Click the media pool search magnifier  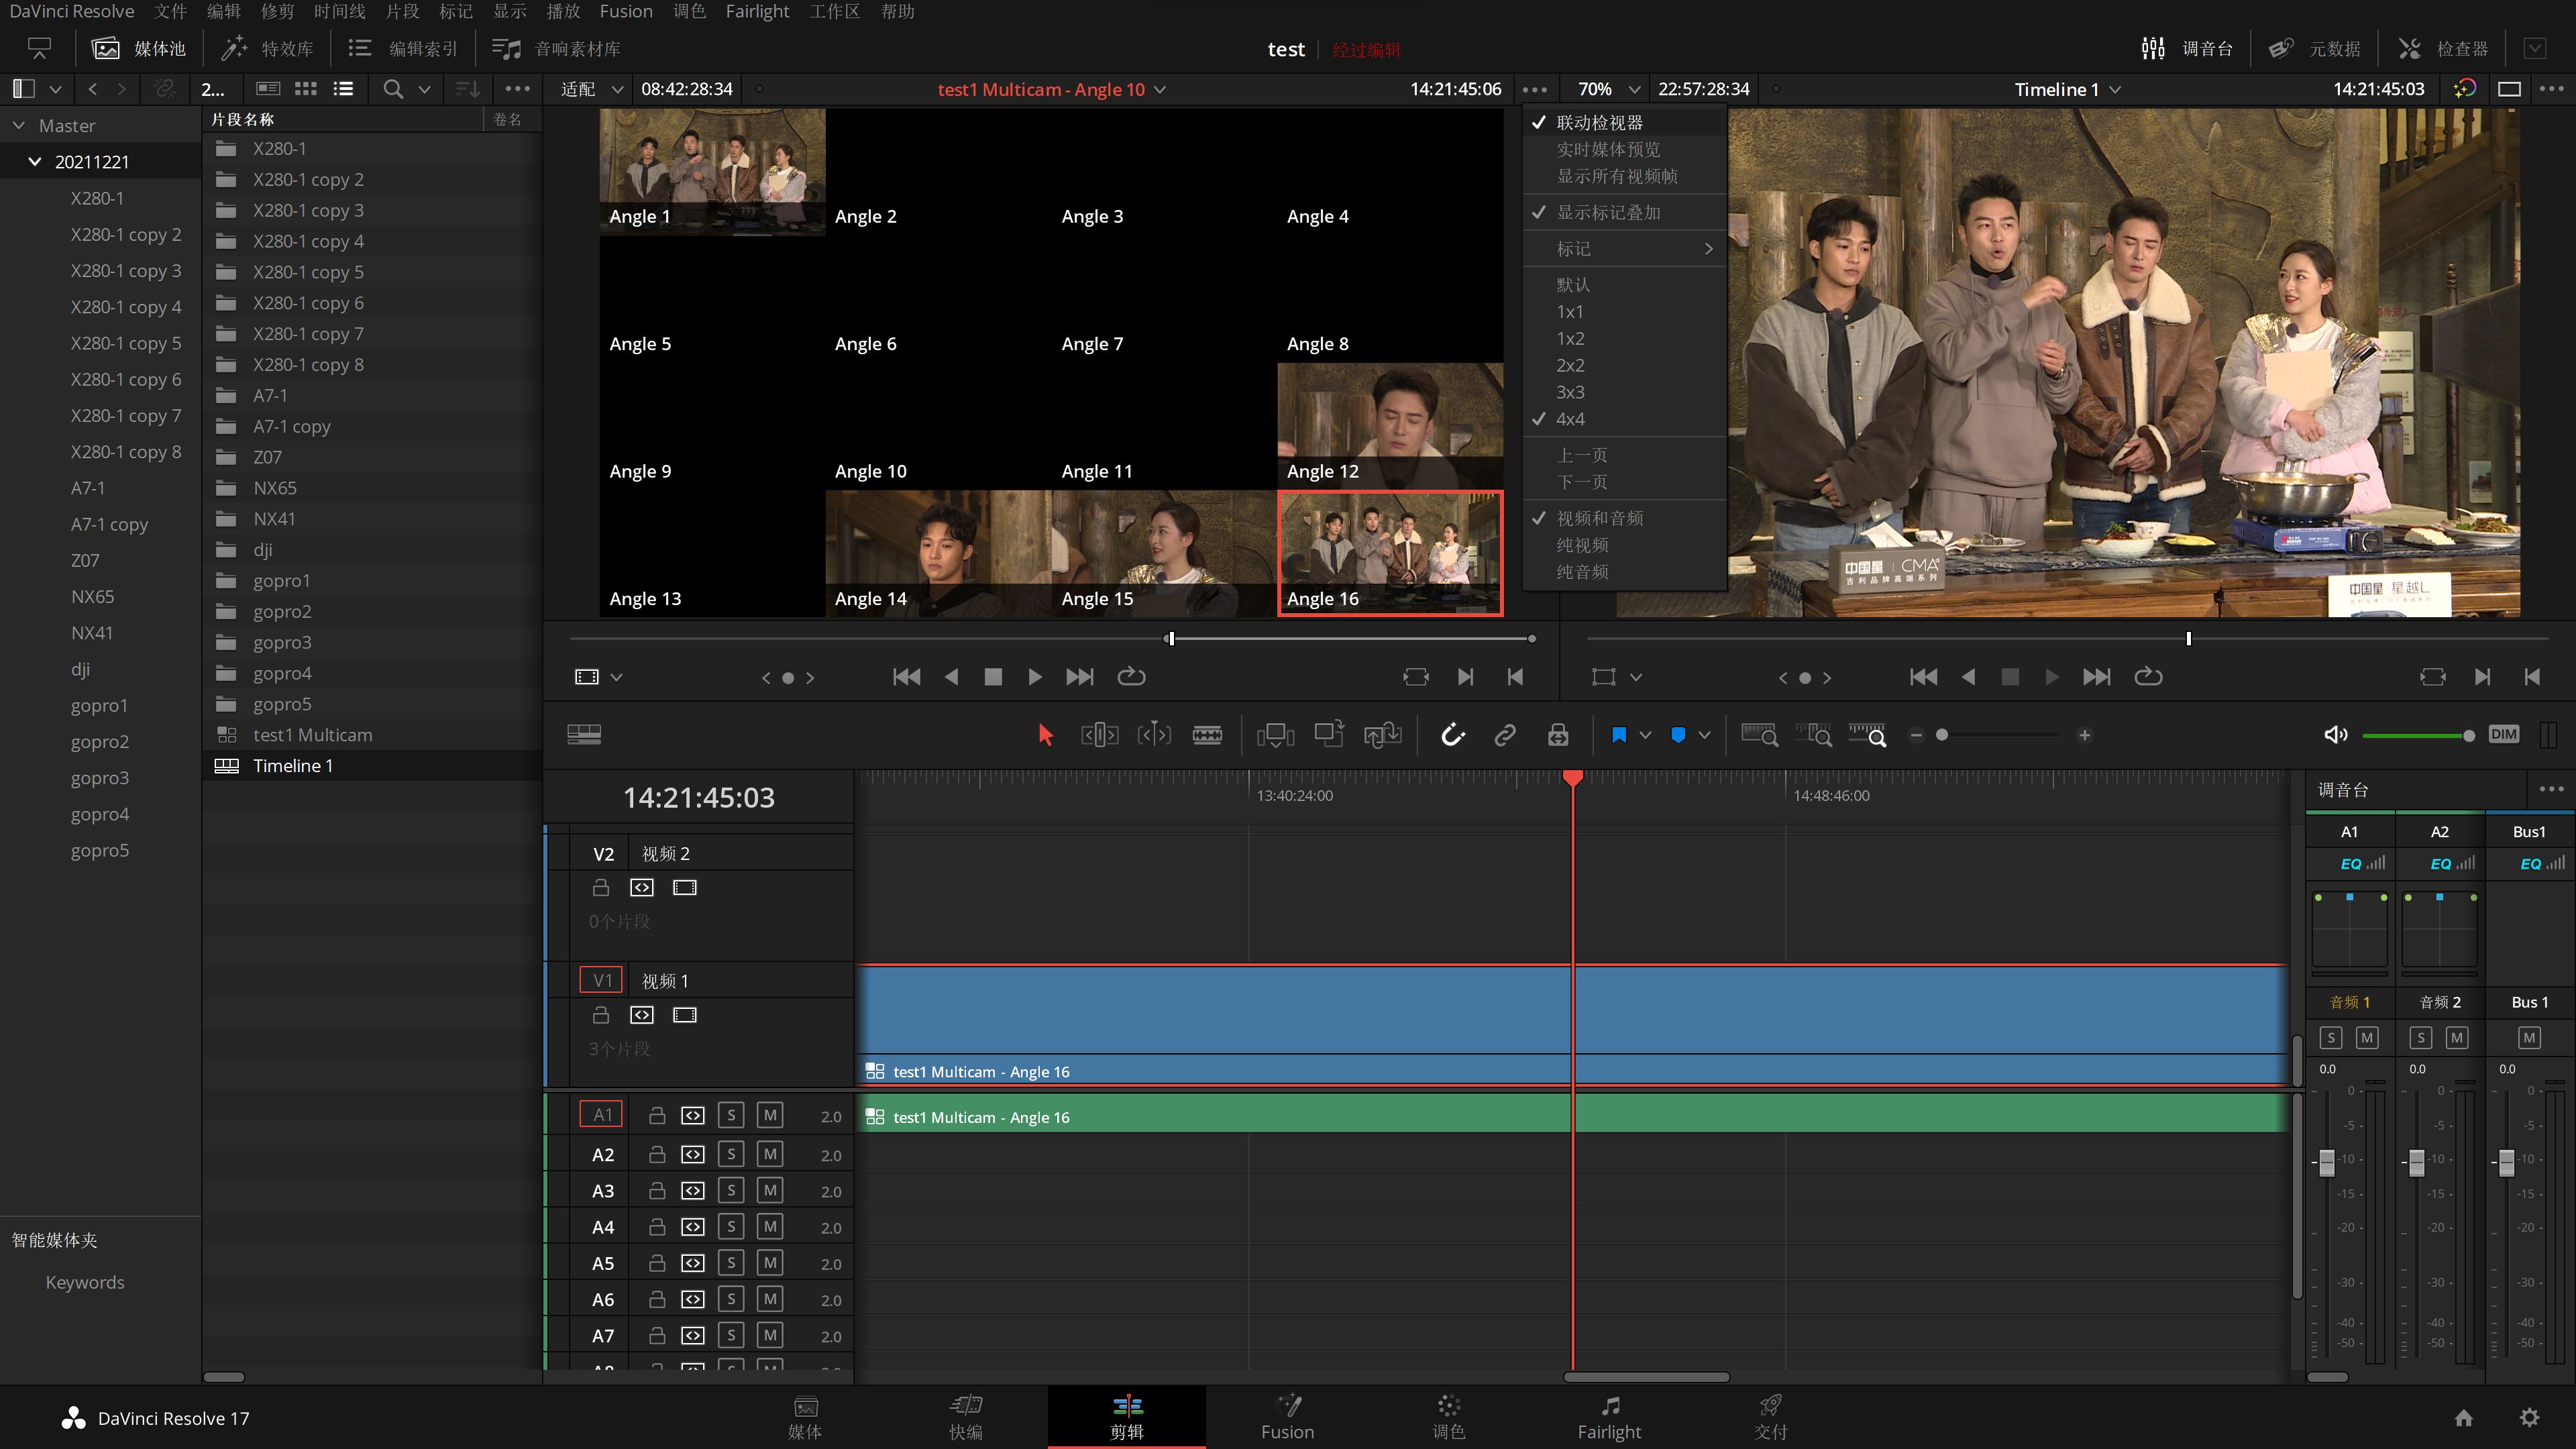[393, 89]
